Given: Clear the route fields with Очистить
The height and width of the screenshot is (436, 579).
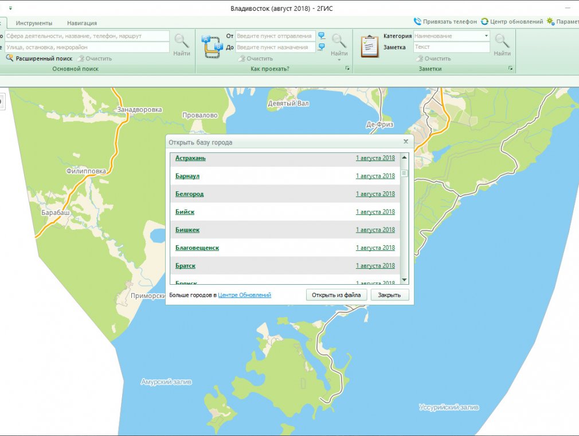Looking at the screenshot, I should [x=256, y=58].
